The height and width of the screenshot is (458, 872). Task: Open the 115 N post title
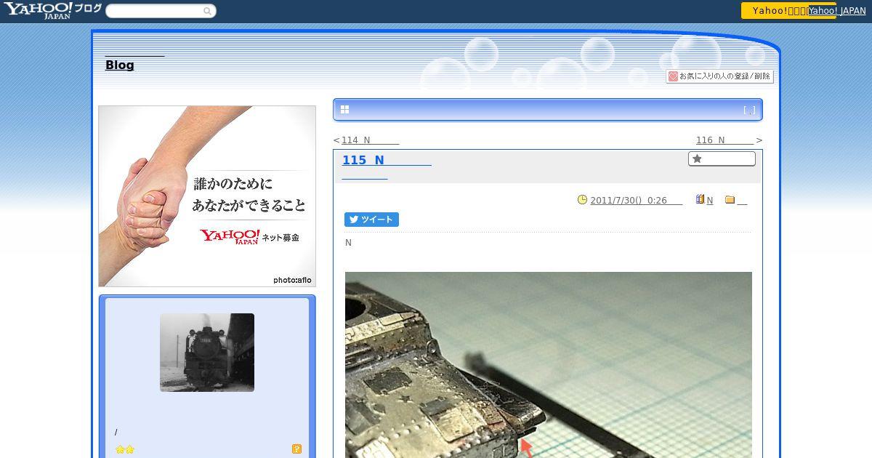(387, 160)
